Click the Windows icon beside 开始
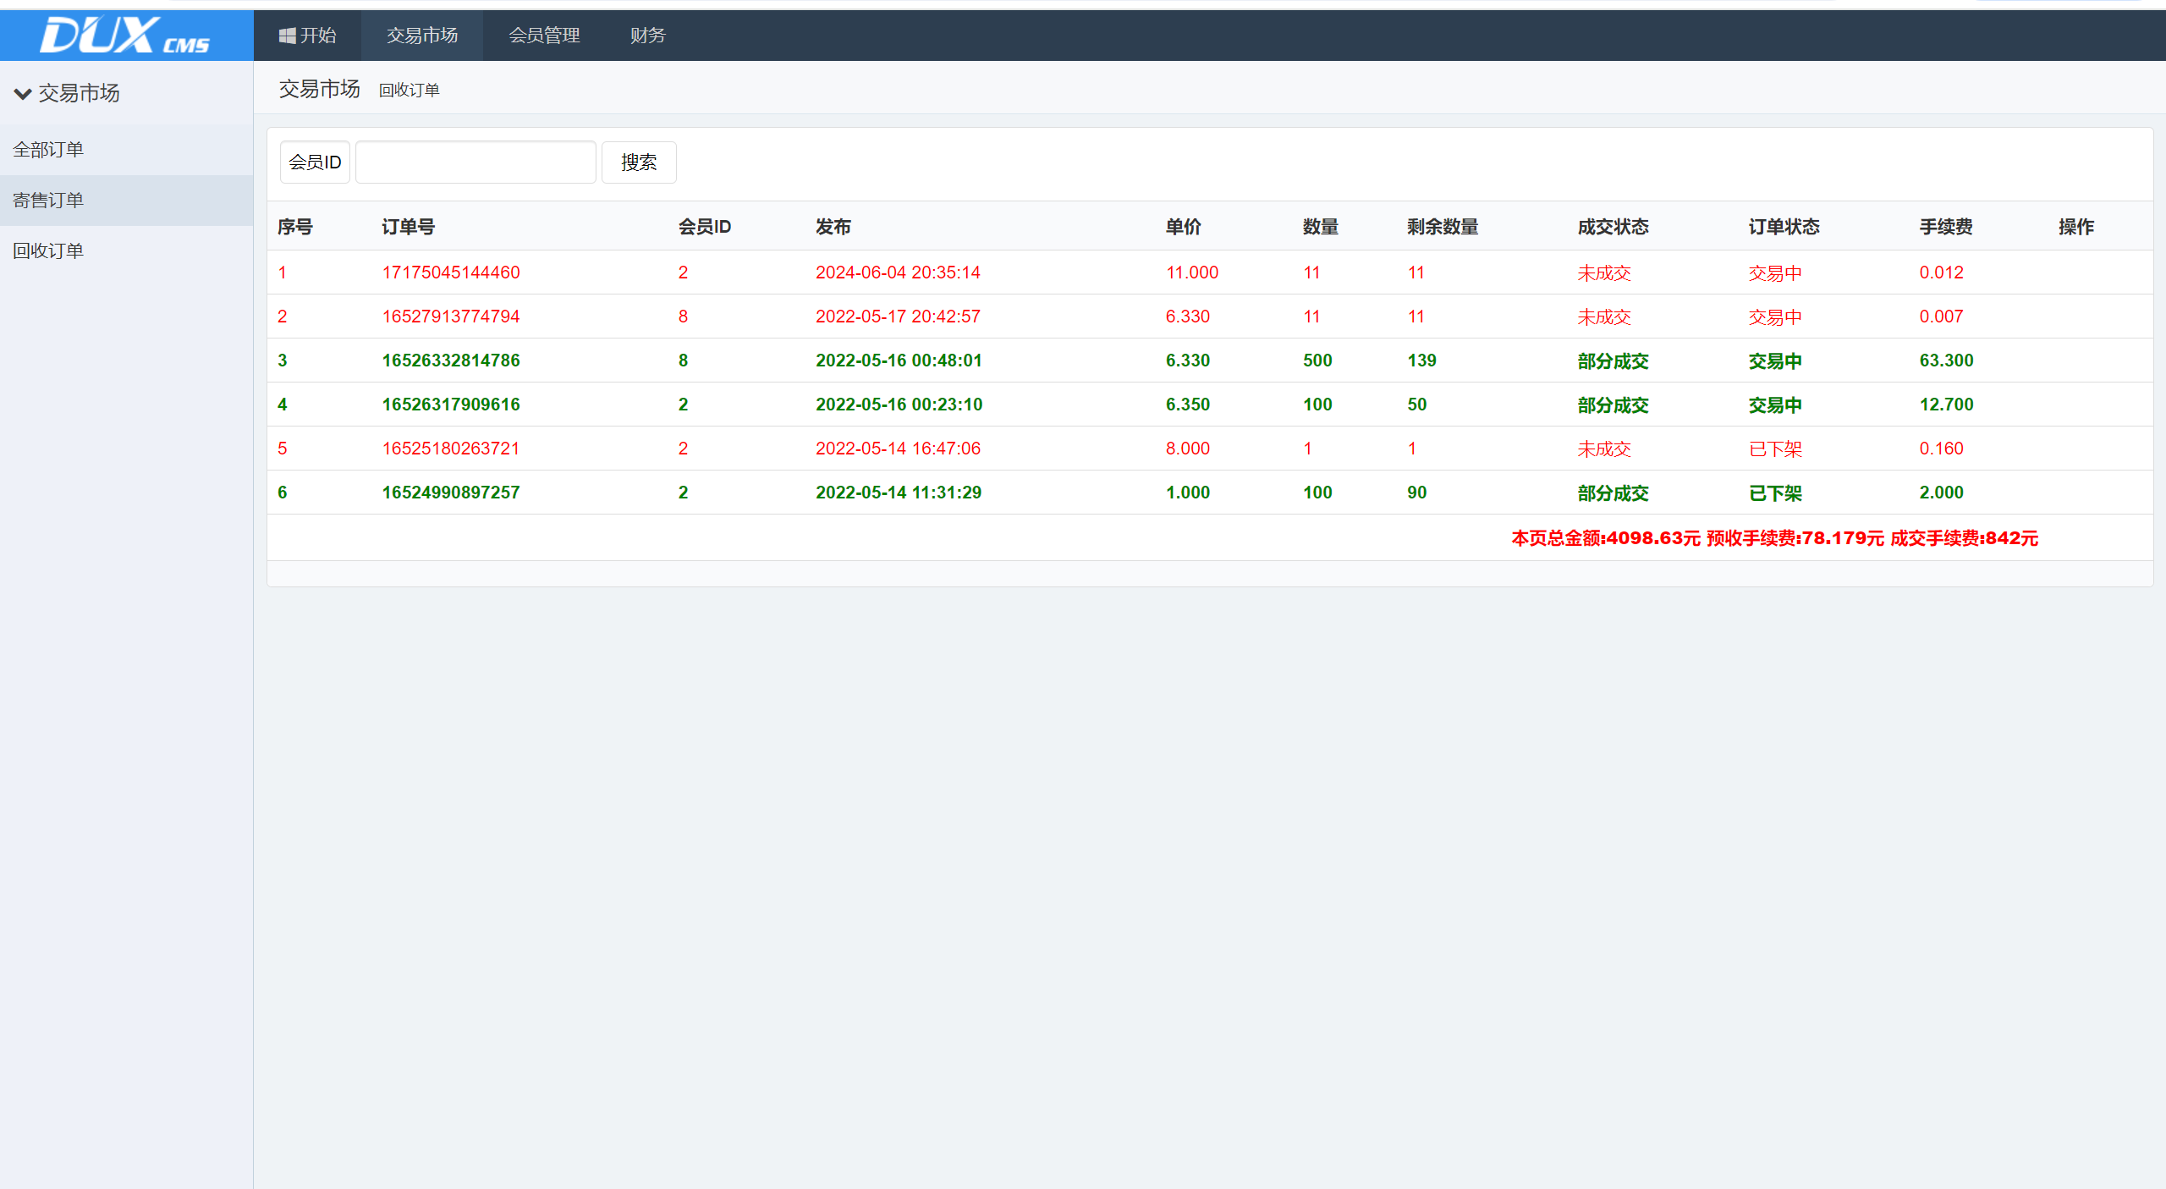This screenshot has height=1189, width=2166. pos(287,36)
